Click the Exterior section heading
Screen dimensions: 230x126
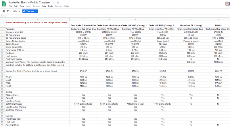pos(9,116)
